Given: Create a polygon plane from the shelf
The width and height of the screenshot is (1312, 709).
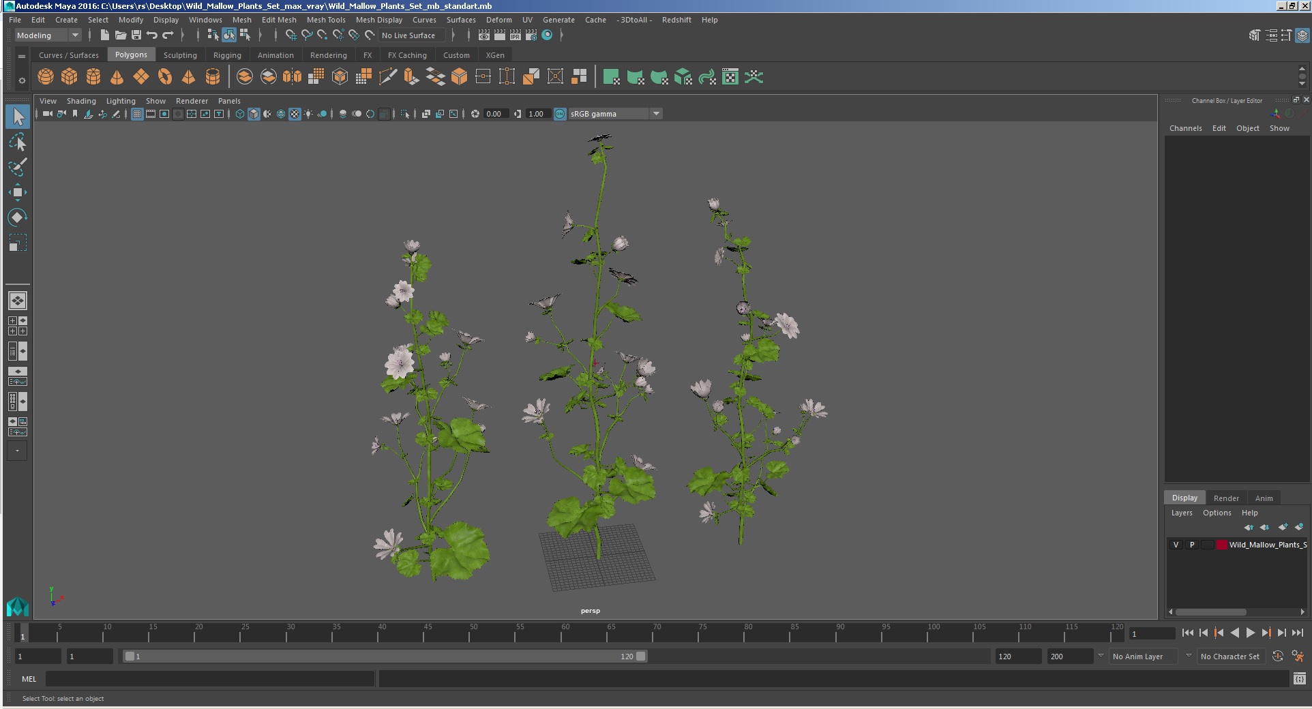Looking at the screenshot, I should [141, 77].
